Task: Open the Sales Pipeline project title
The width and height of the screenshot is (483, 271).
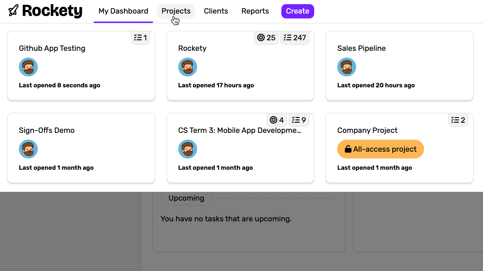Action: click(361, 49)
